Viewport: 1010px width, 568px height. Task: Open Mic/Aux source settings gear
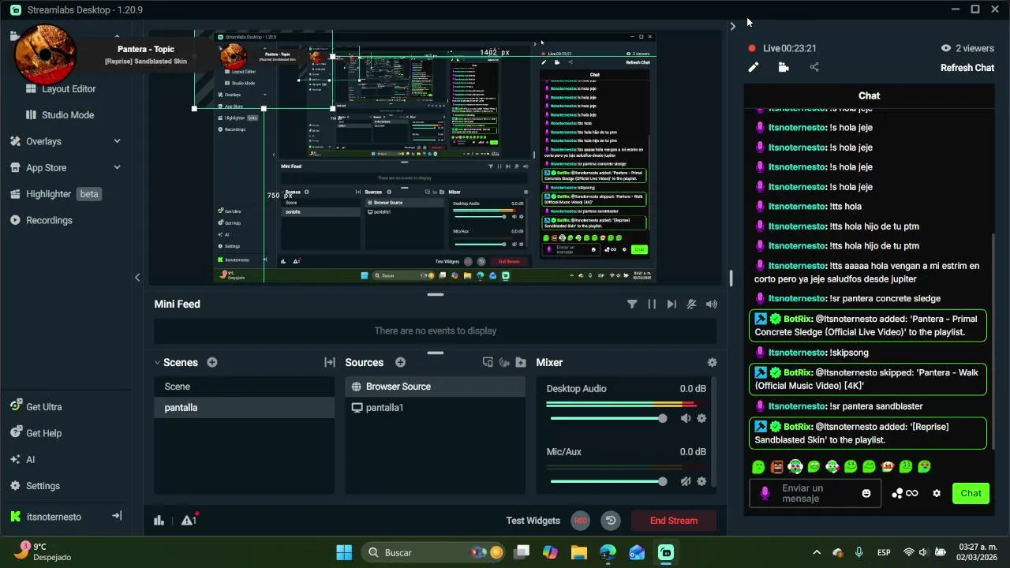(x=701, y=481)
